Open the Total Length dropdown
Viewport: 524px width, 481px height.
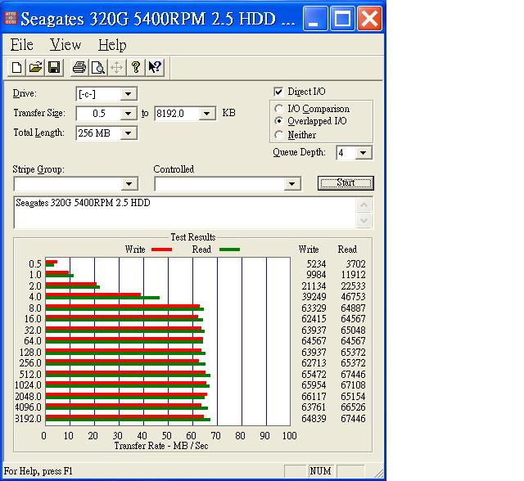pos(129,133)
